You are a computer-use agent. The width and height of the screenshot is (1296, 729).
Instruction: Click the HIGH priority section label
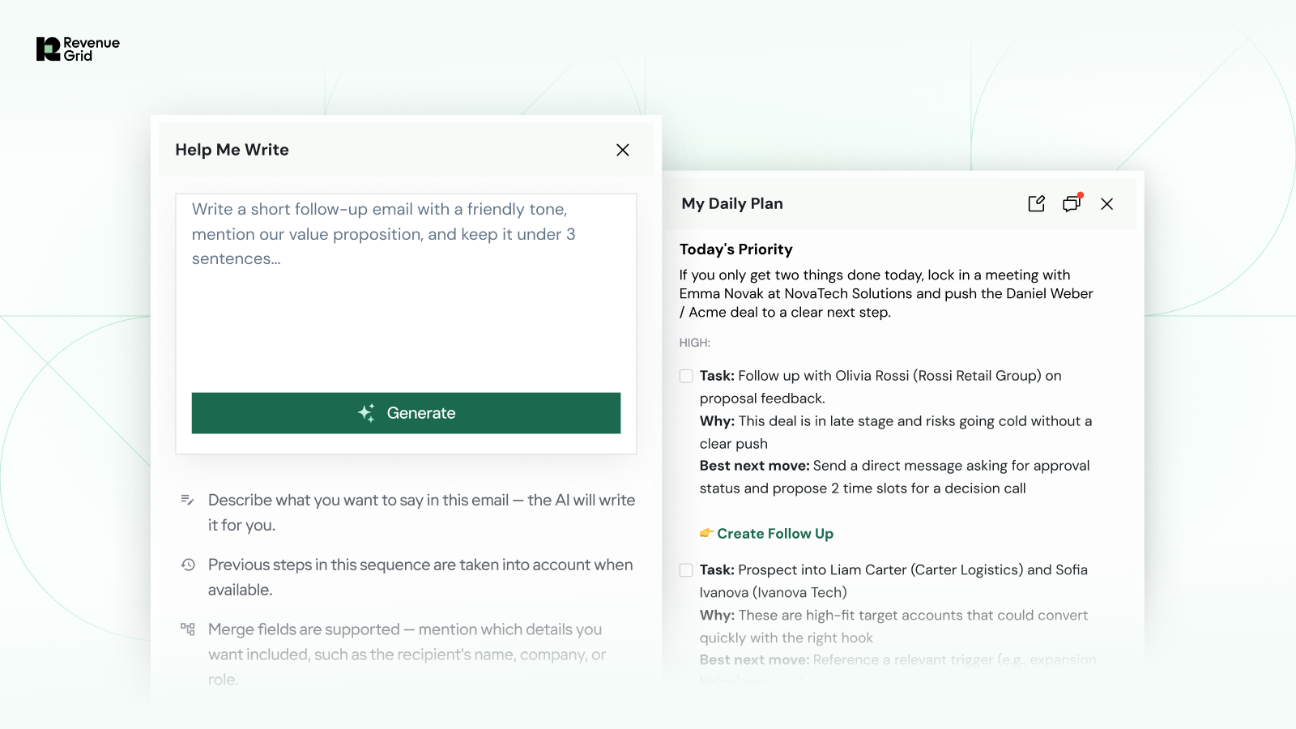[x=694, y=343]
